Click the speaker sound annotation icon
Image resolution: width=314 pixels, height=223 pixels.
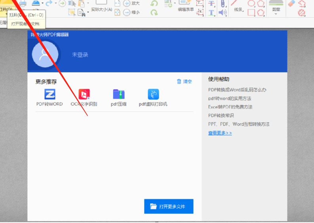(223, 13)
